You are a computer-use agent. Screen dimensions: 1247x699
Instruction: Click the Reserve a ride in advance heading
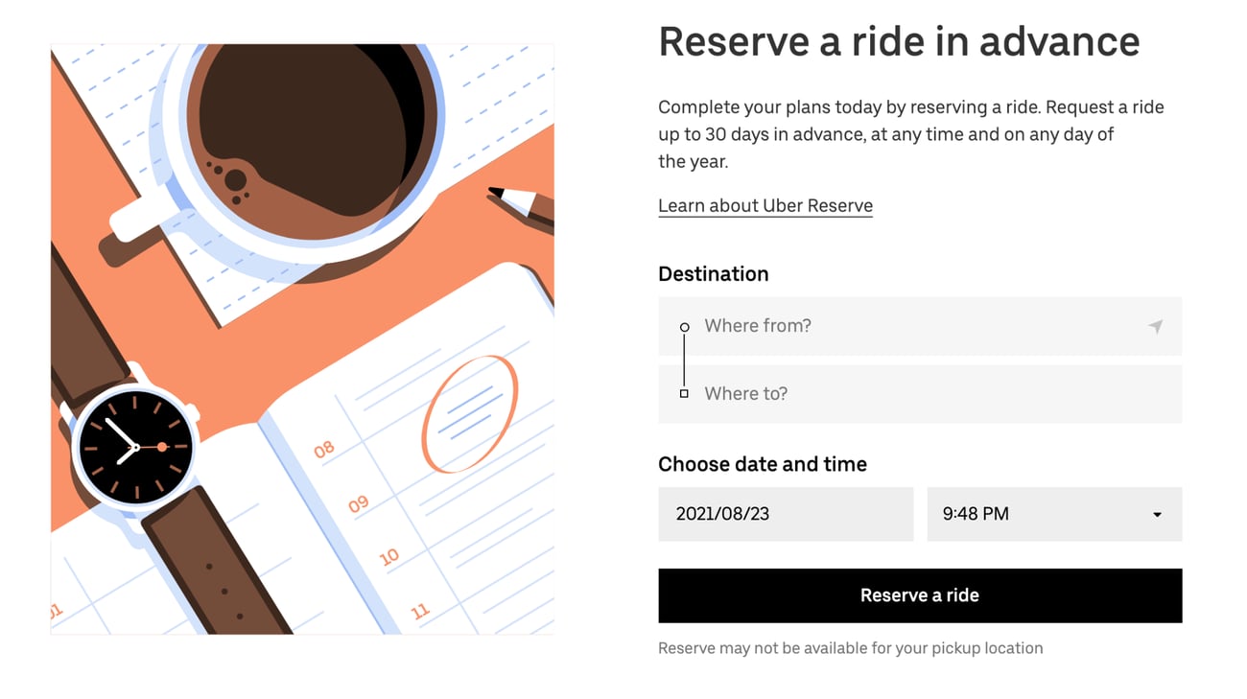[x=898, y=42]
